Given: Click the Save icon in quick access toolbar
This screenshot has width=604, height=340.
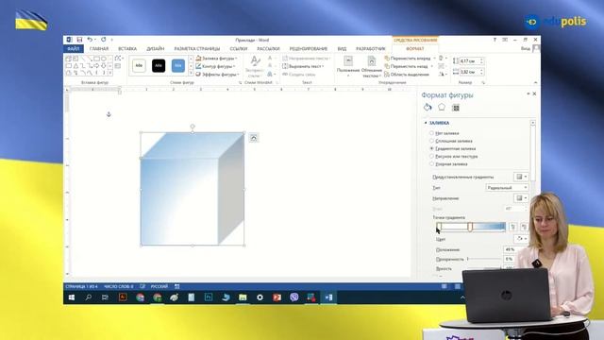Looking at the screenshot, I should [79, 40].
